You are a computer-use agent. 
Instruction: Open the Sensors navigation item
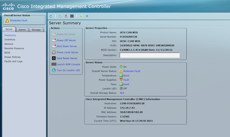[9, 44]
